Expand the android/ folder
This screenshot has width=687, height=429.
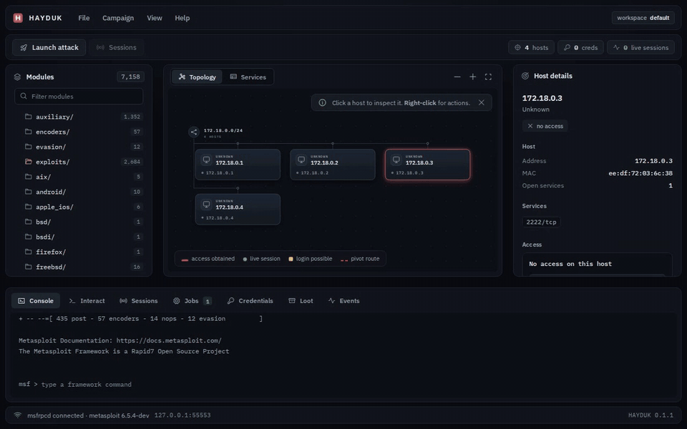83,192
